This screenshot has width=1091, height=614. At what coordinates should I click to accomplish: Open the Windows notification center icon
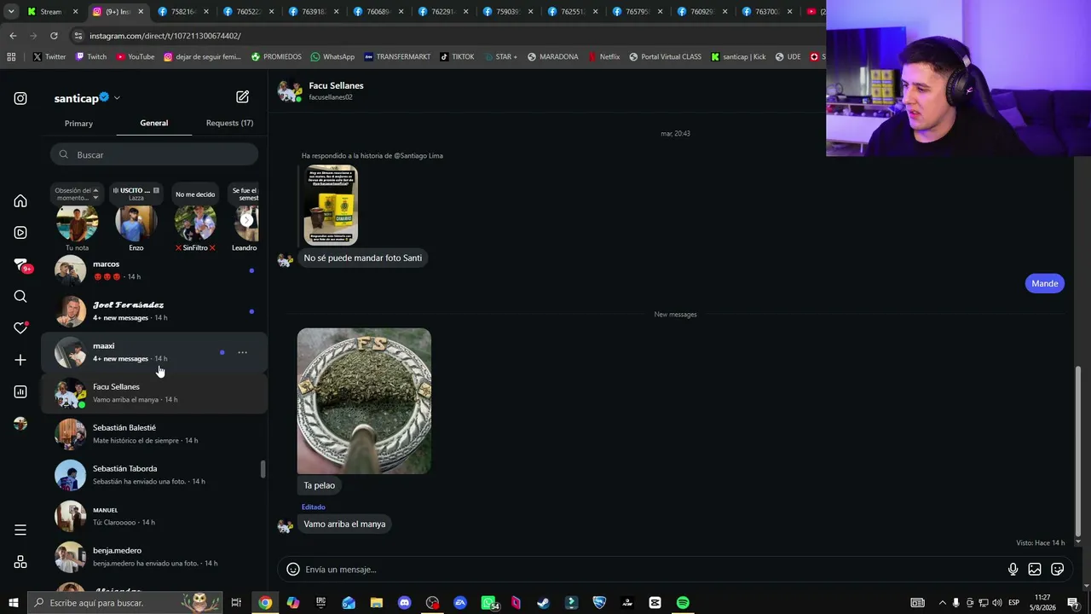tap(1073, 603)
